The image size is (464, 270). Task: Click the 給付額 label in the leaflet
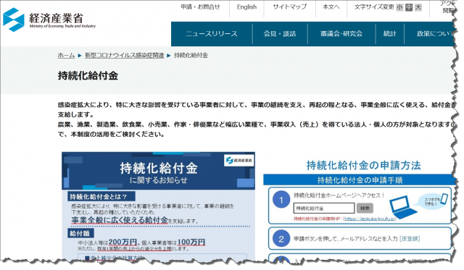80,233
